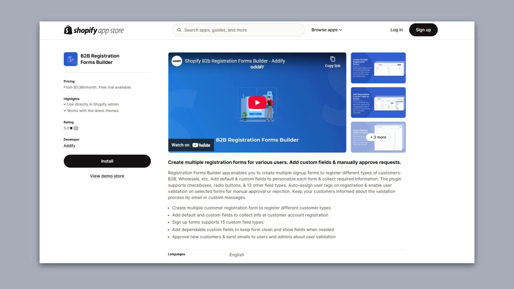514x289 pixels.
Task: Open the View demo store link
Action: [107, 176]
